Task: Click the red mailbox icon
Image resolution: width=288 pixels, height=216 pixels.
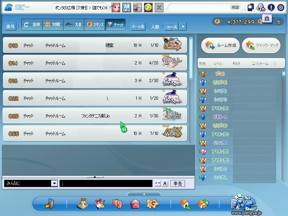Action: click(135, 204)
